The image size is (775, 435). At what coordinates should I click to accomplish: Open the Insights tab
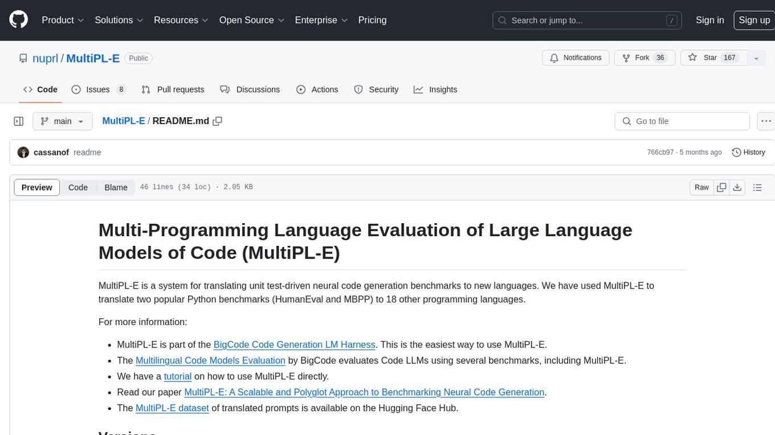(435, 89)
